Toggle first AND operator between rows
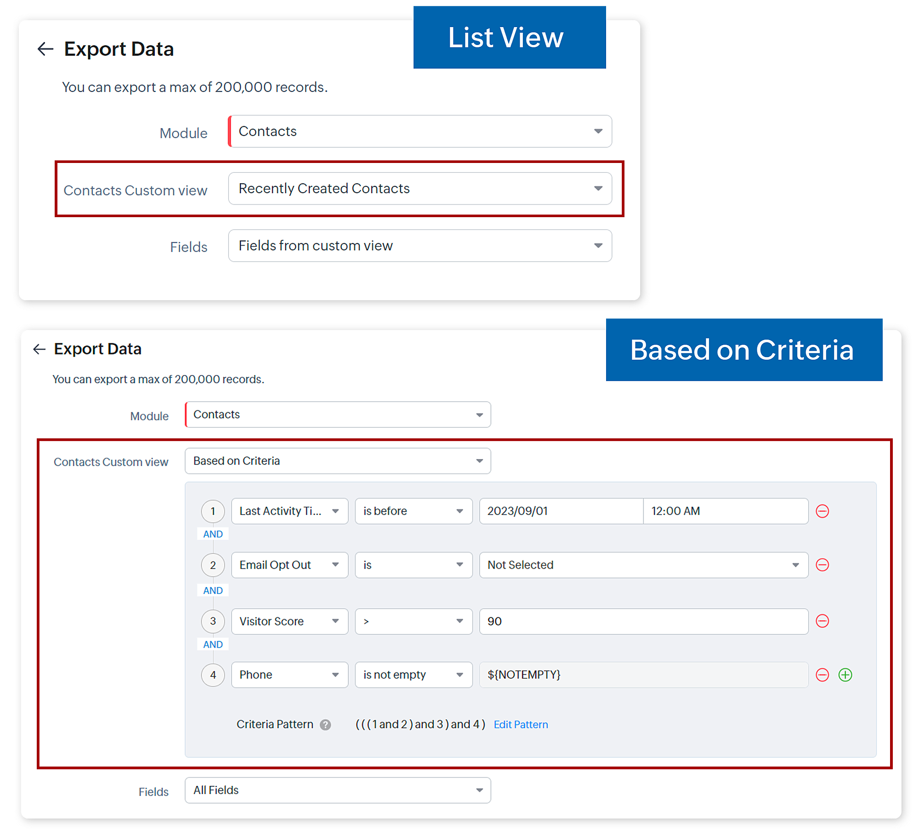 213,534
